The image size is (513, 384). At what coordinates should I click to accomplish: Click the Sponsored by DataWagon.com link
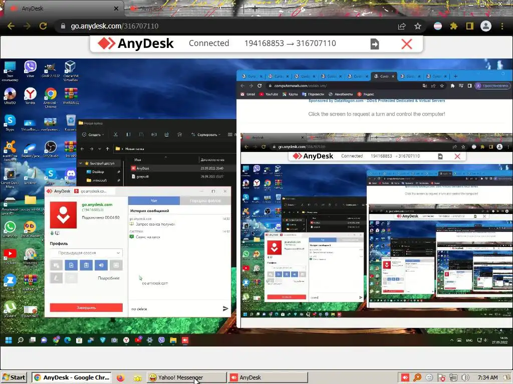coord(377,100)
